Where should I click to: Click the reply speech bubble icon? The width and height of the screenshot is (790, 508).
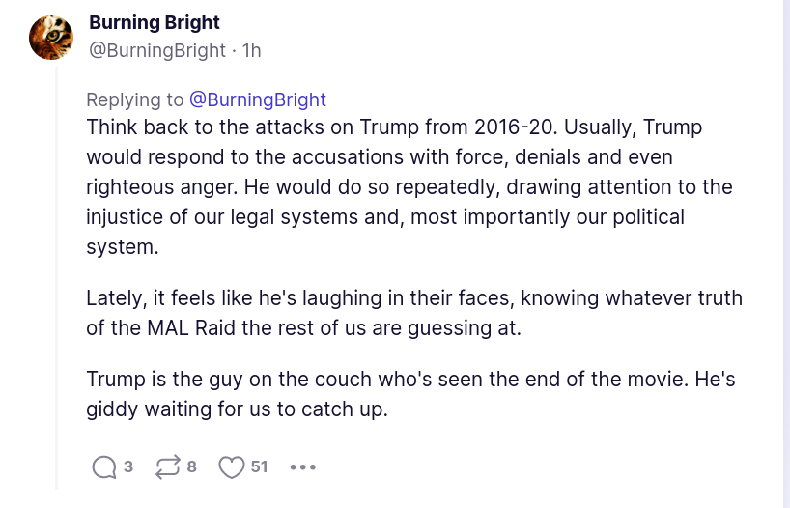pos(103,467)
